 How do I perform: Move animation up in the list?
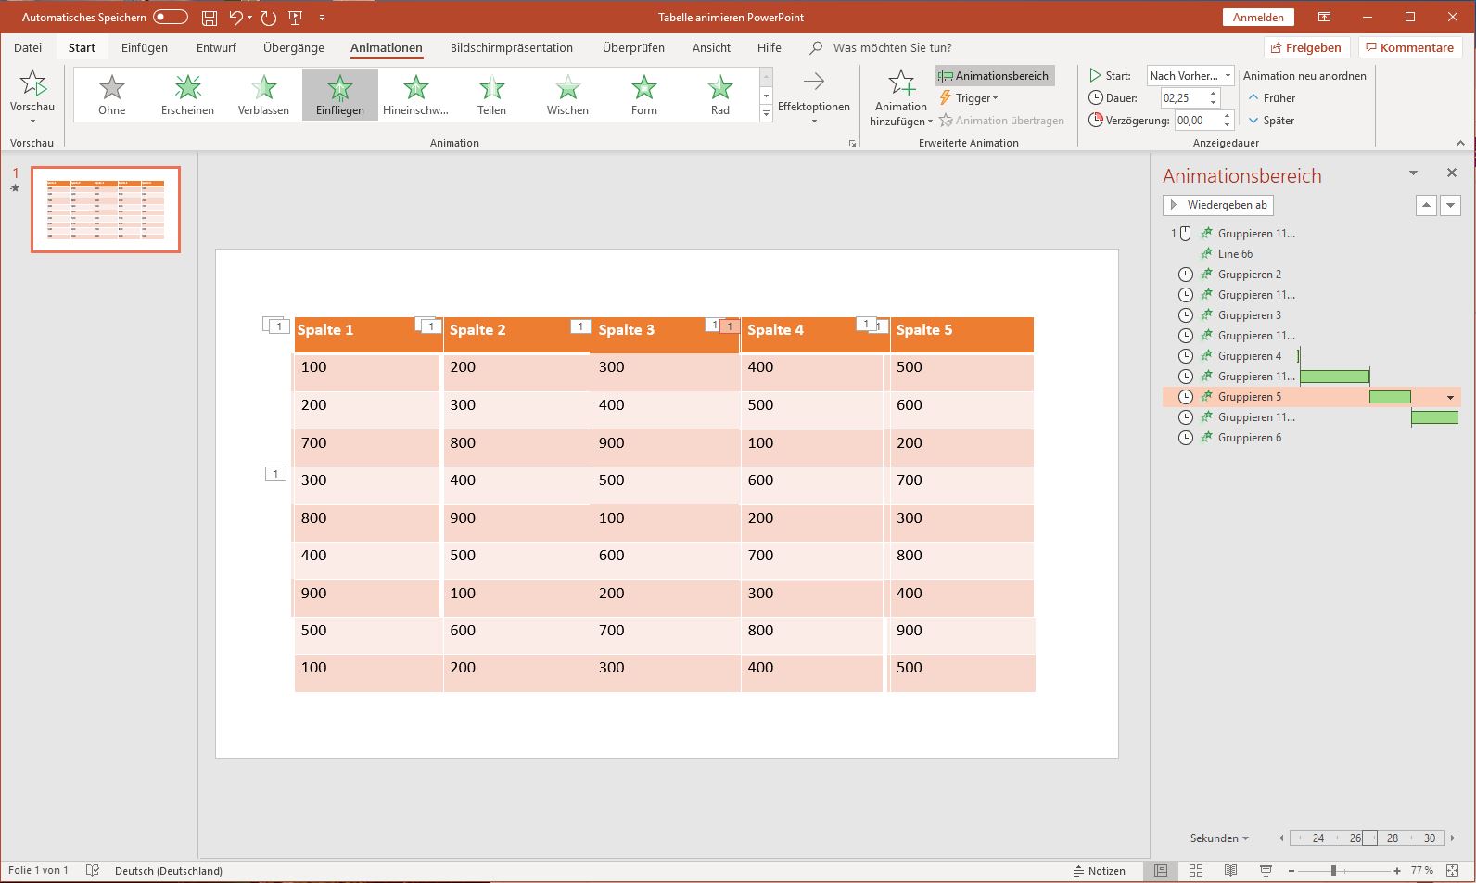(1426, 205)
